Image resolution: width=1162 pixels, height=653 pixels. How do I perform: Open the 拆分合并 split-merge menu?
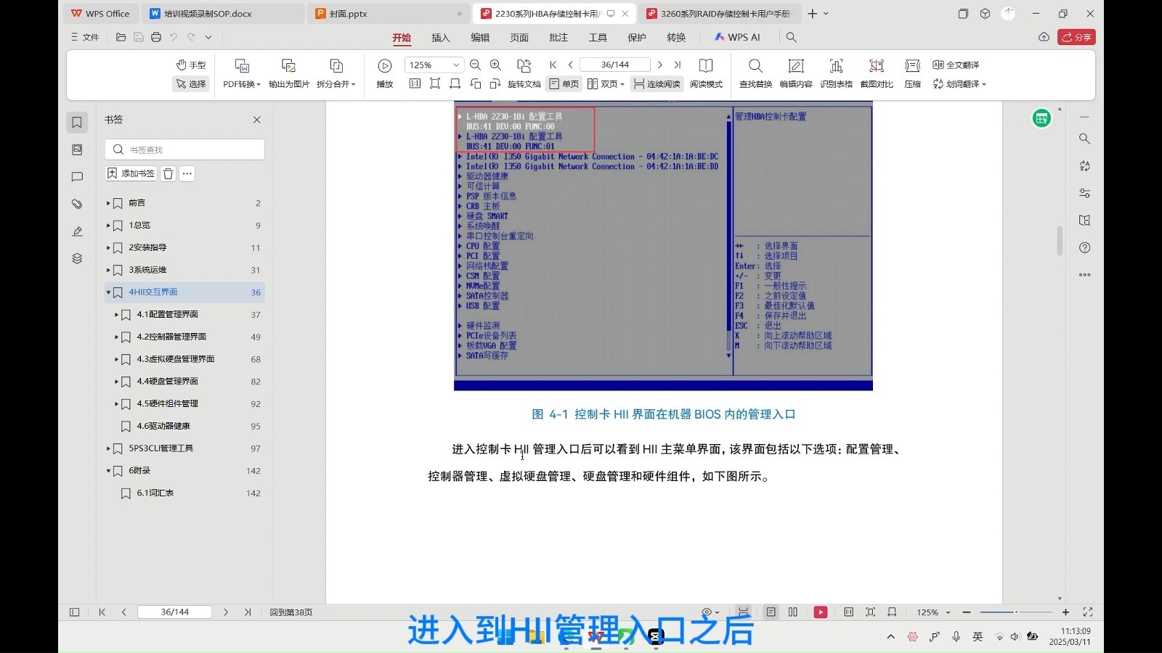pos(336,74)
